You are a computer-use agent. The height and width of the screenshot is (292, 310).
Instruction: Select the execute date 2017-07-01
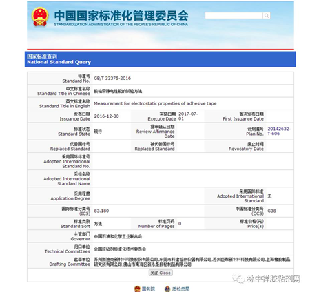(x=188, y=116)
